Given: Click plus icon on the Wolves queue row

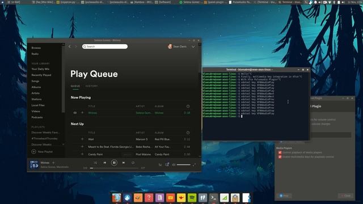Looking at the screenshot, I should click(x=82, y=113).
